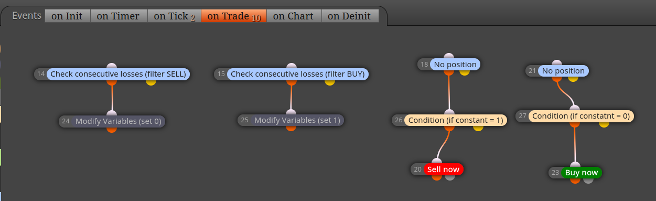The image size is (656, 201).
Task: Select the on Trade tab
Action: (x=234, y=16)
